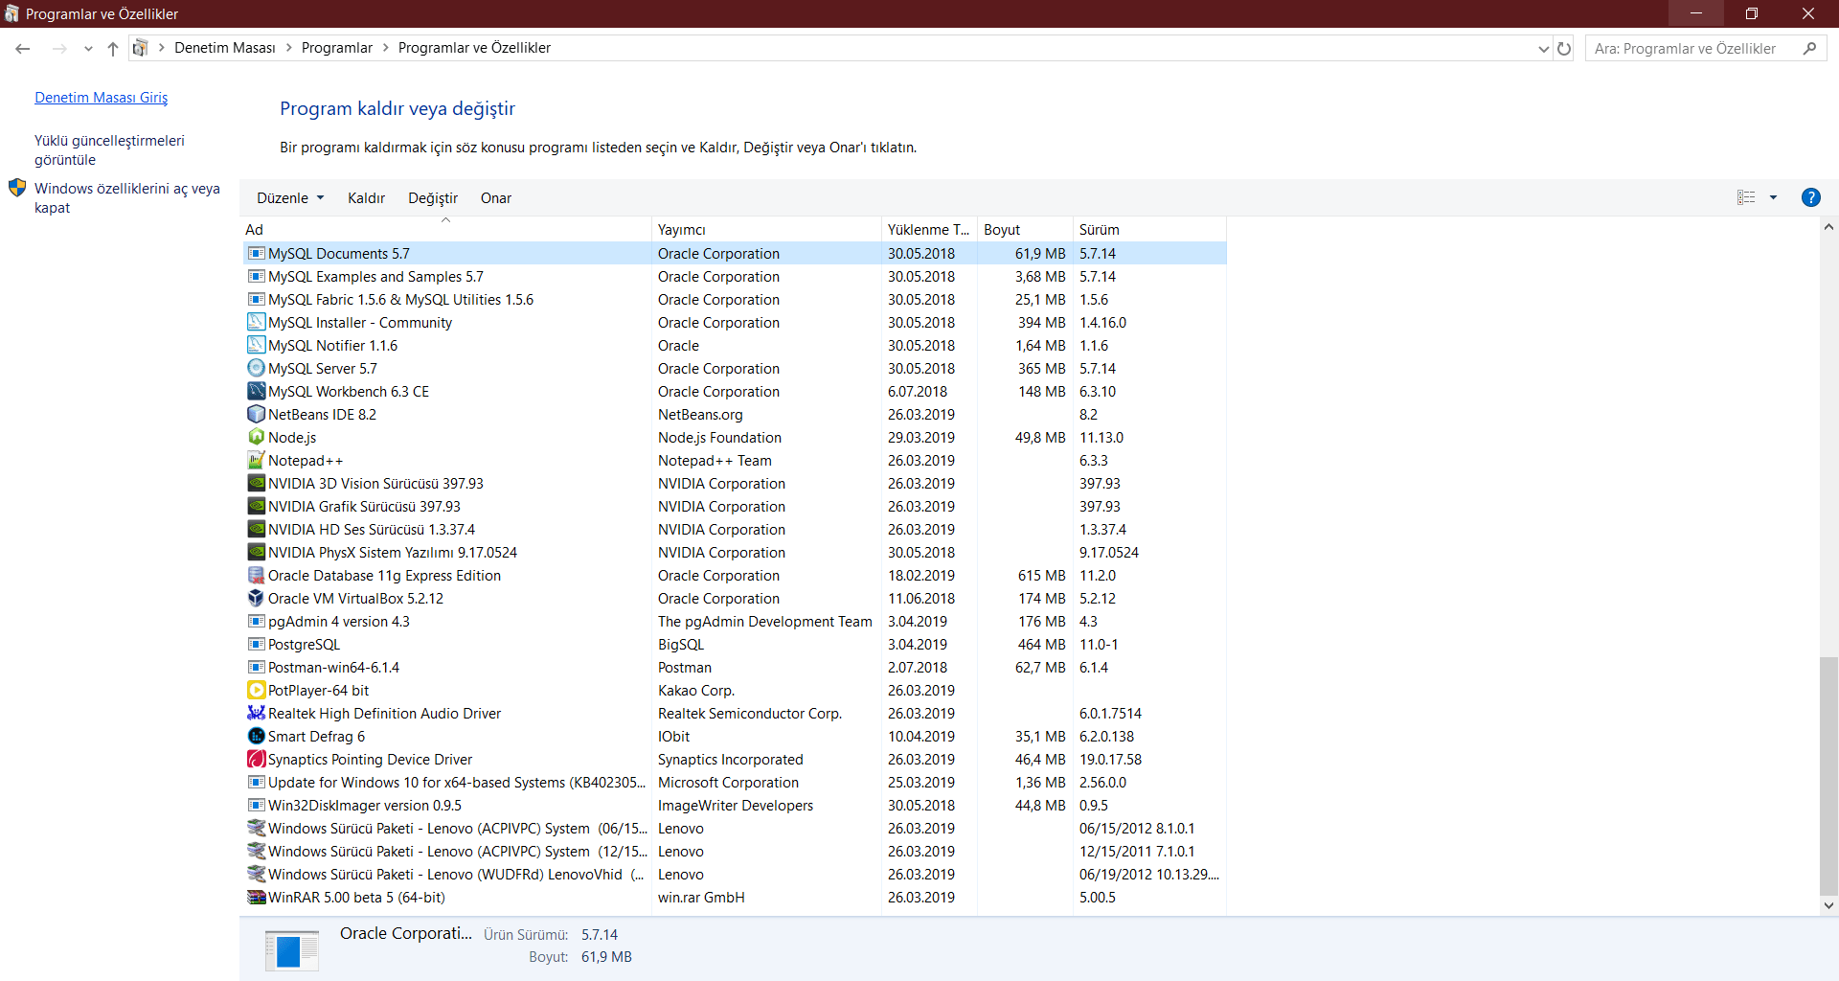Click the vertical scrollbar thumb

pyautogui.click(x=1828, y=776)
